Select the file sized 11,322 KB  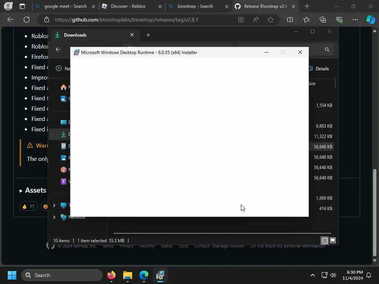tap(323, 136)
